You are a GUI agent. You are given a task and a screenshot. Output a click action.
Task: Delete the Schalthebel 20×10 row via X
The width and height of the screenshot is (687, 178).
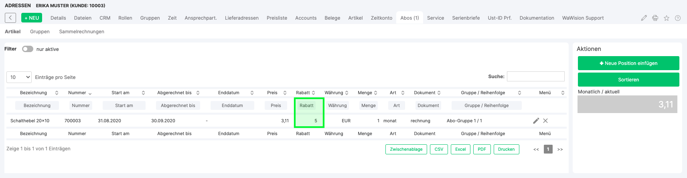[545, 121]
